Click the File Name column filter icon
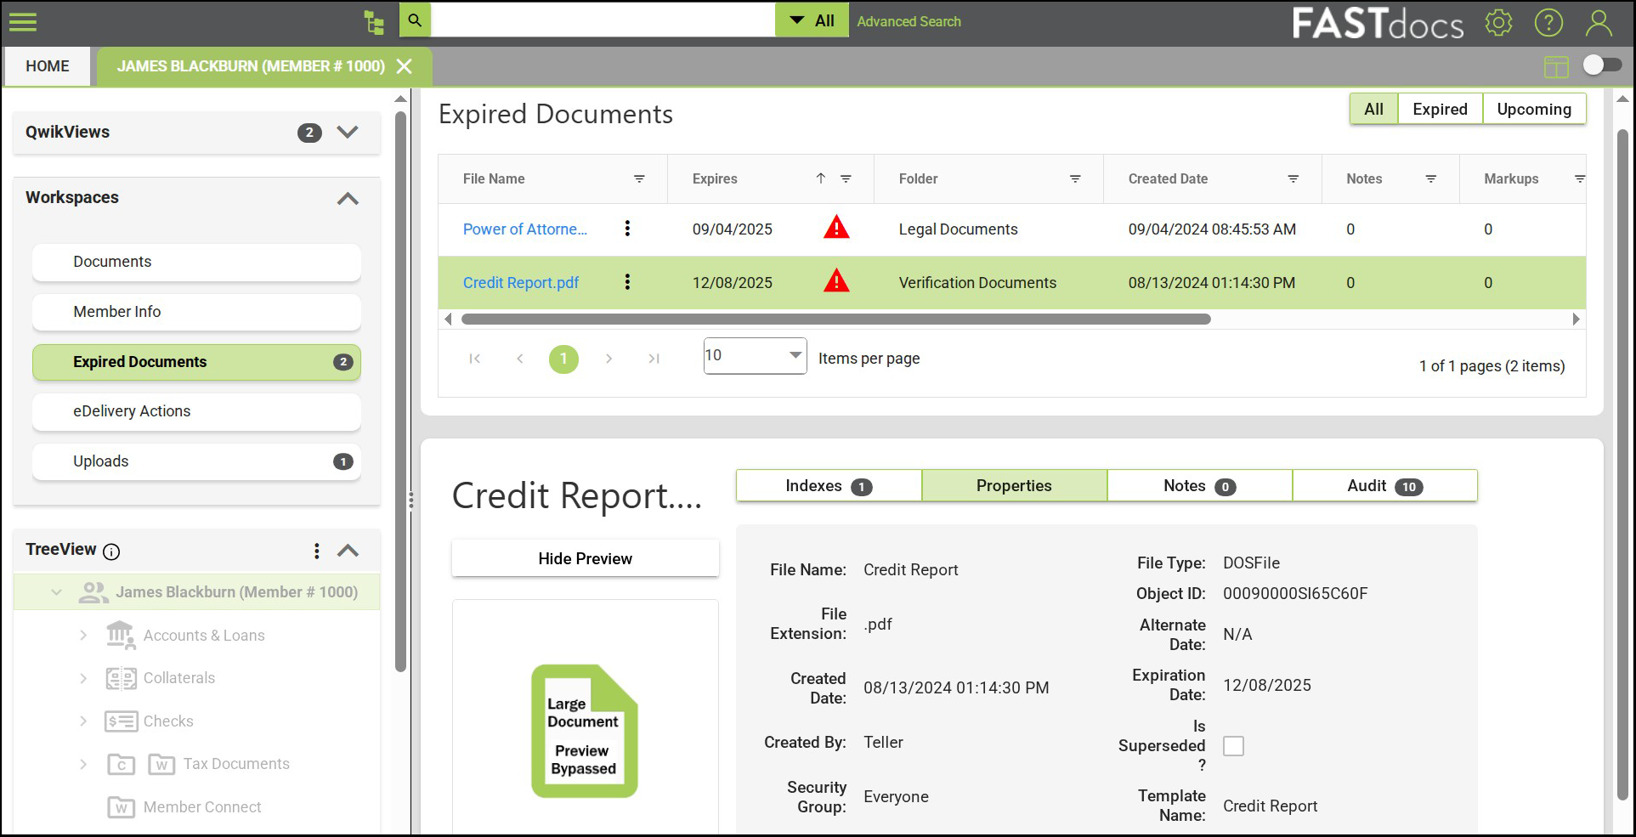 point(639,179)
